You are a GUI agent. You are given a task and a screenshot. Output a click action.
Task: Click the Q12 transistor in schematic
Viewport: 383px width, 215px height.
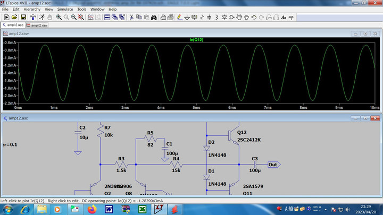click(231, 136)
